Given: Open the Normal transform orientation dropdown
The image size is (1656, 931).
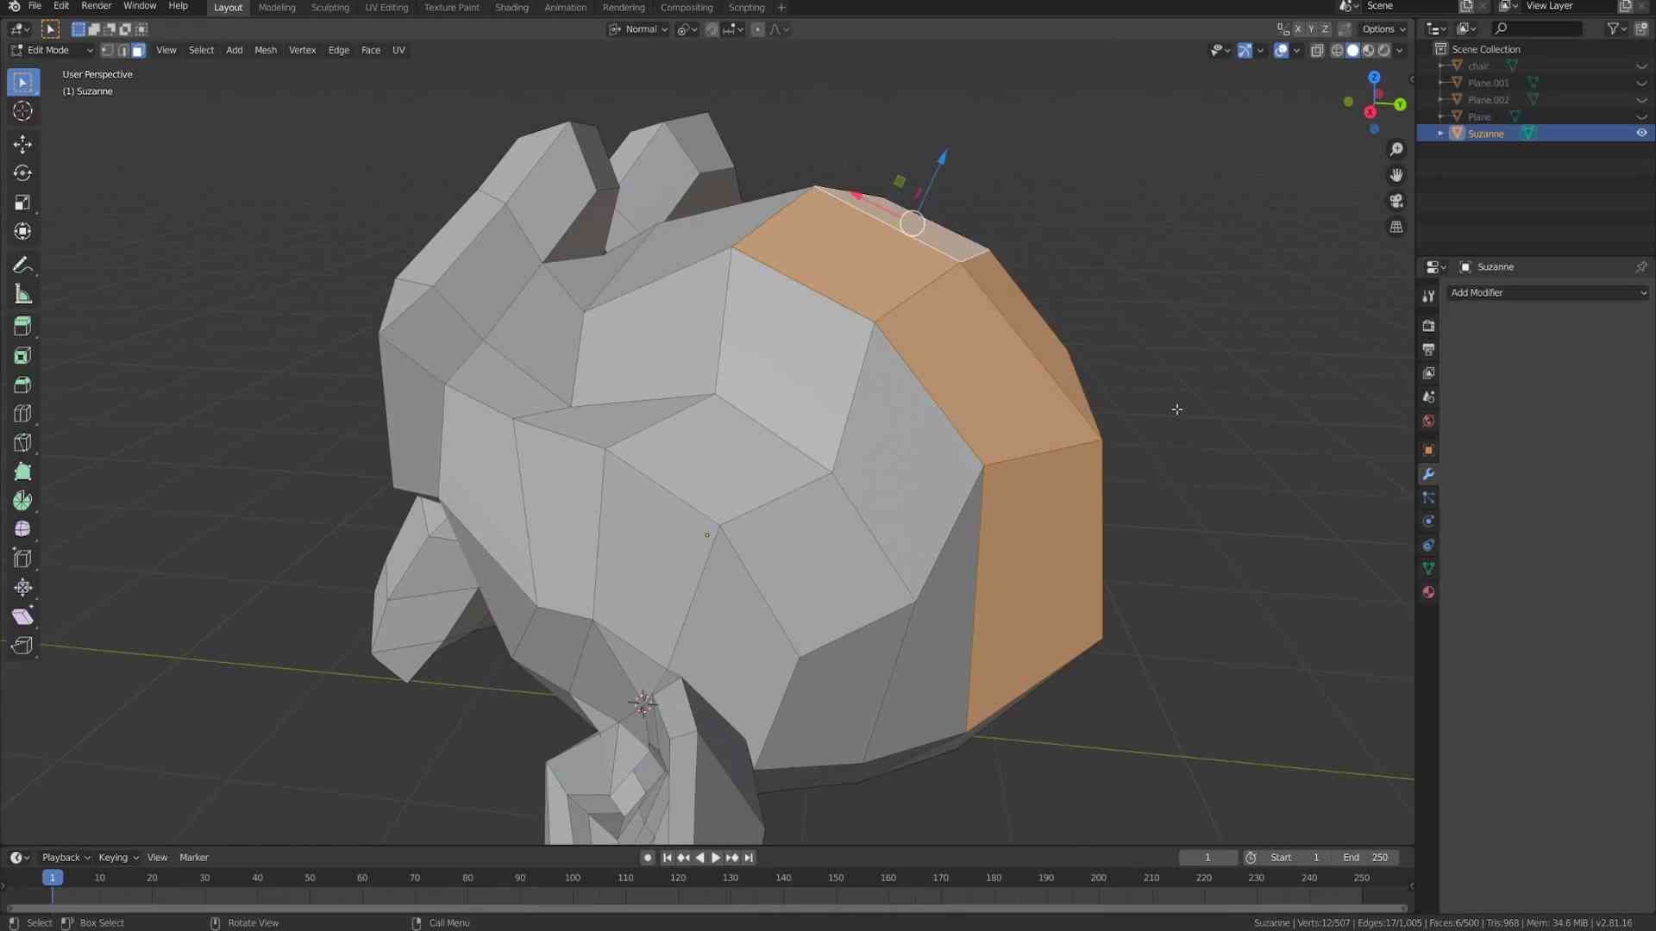Looking at the screenshot, I should (x=638, y=29).
